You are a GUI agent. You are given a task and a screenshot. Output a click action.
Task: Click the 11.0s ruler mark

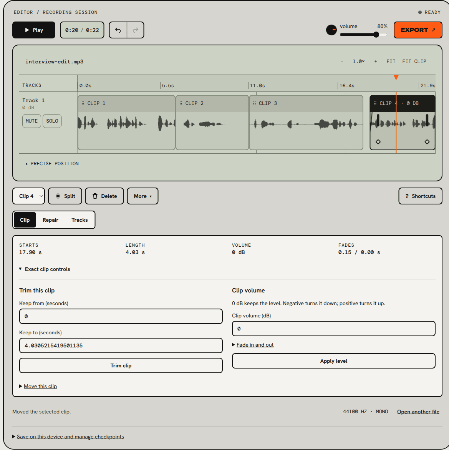257,86
